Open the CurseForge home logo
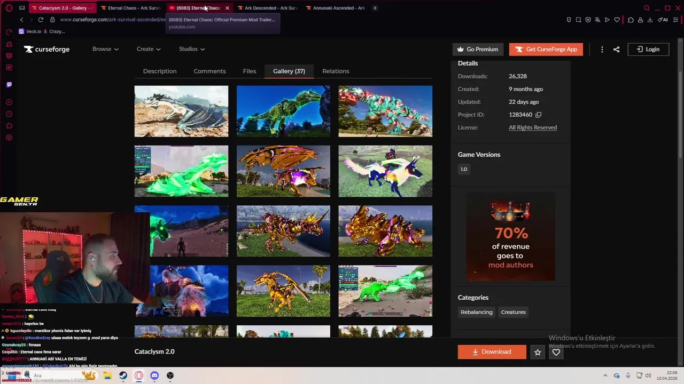Screen dimensions: 684x384 (46, 49)
